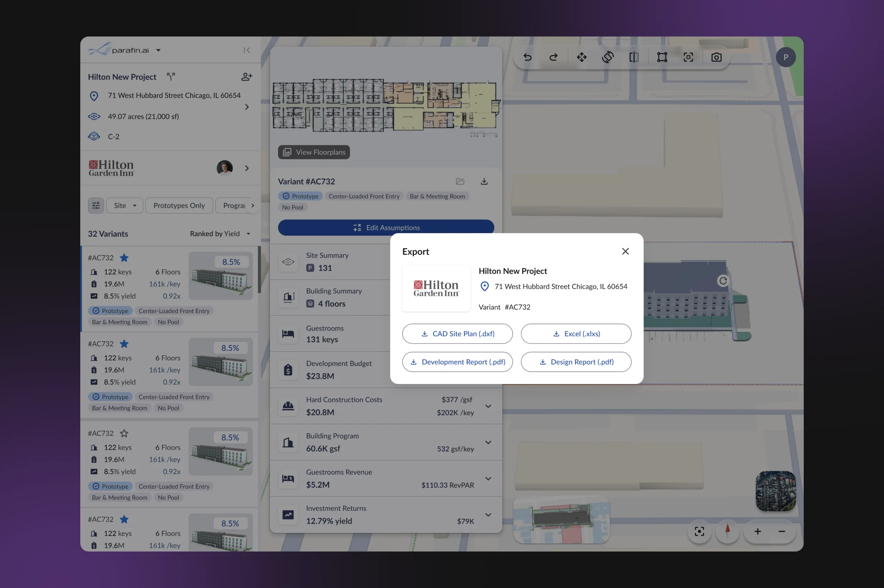Click the mirror flip tool icon
This screenshot has height=588, width=884.
(634, 57)
